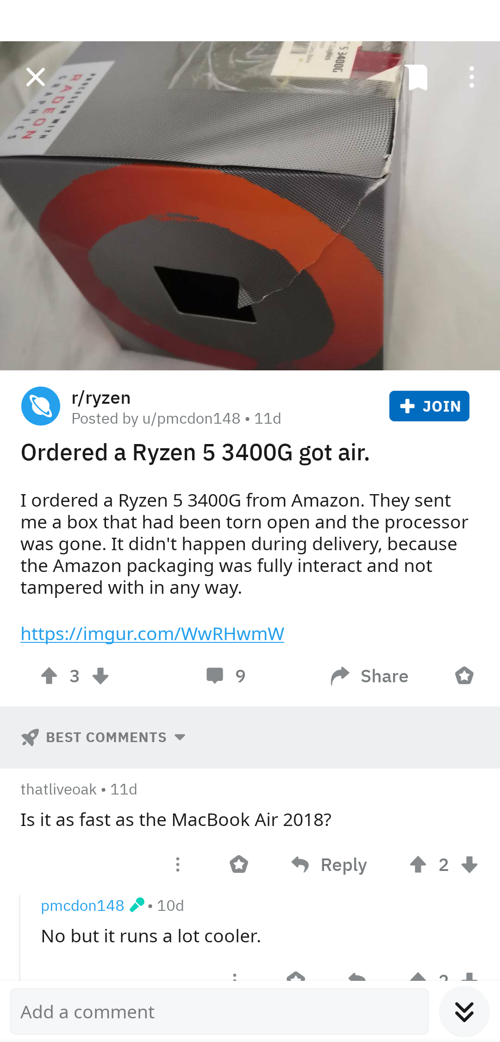Give an award to the post

click(x=464, y=676)
